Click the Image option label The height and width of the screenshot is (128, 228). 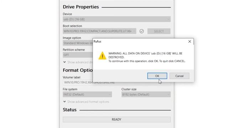coord(72,38)
